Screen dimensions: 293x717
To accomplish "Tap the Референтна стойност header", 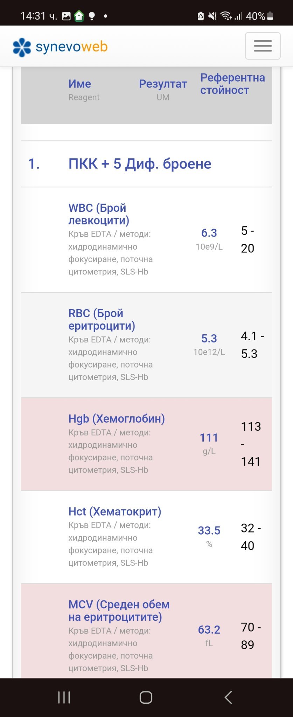I will 232,84.
